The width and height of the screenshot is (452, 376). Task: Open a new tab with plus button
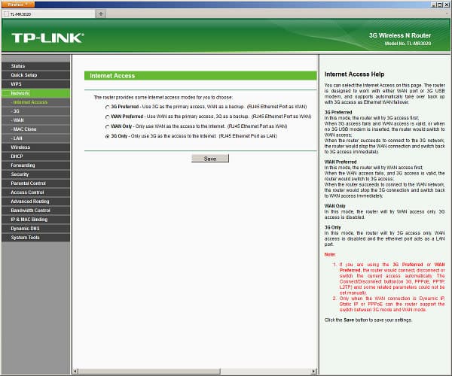(101, 14)
